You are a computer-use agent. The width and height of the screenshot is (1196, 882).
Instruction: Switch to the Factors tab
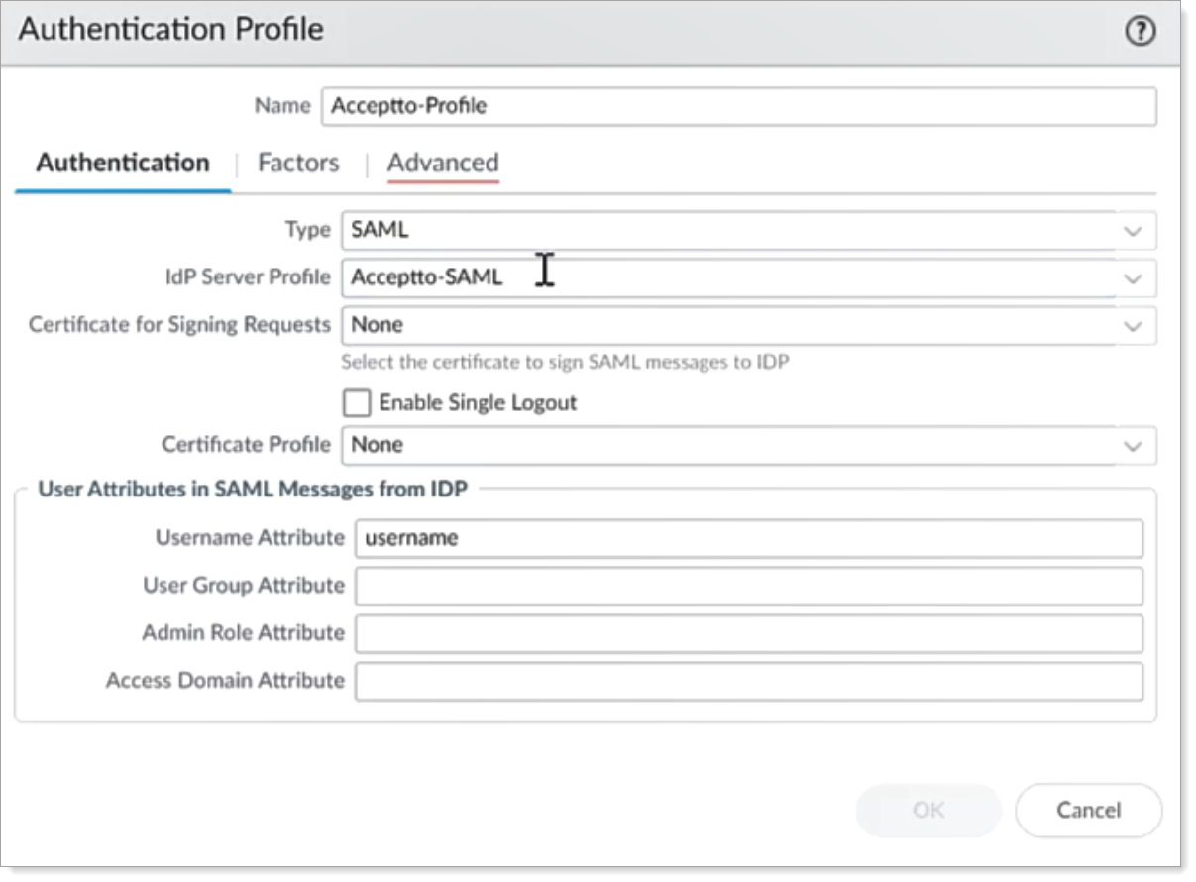click(298, 163)
